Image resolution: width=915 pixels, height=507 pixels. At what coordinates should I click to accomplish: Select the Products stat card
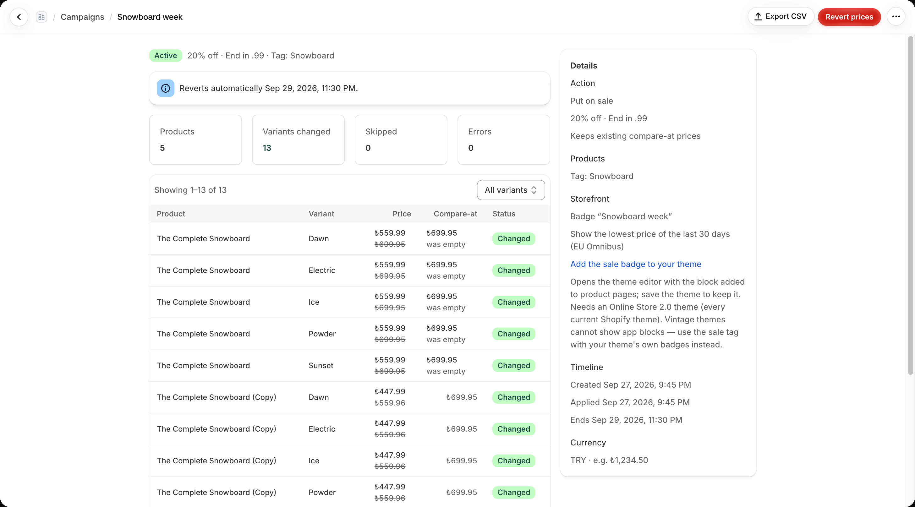pos(195,139)
